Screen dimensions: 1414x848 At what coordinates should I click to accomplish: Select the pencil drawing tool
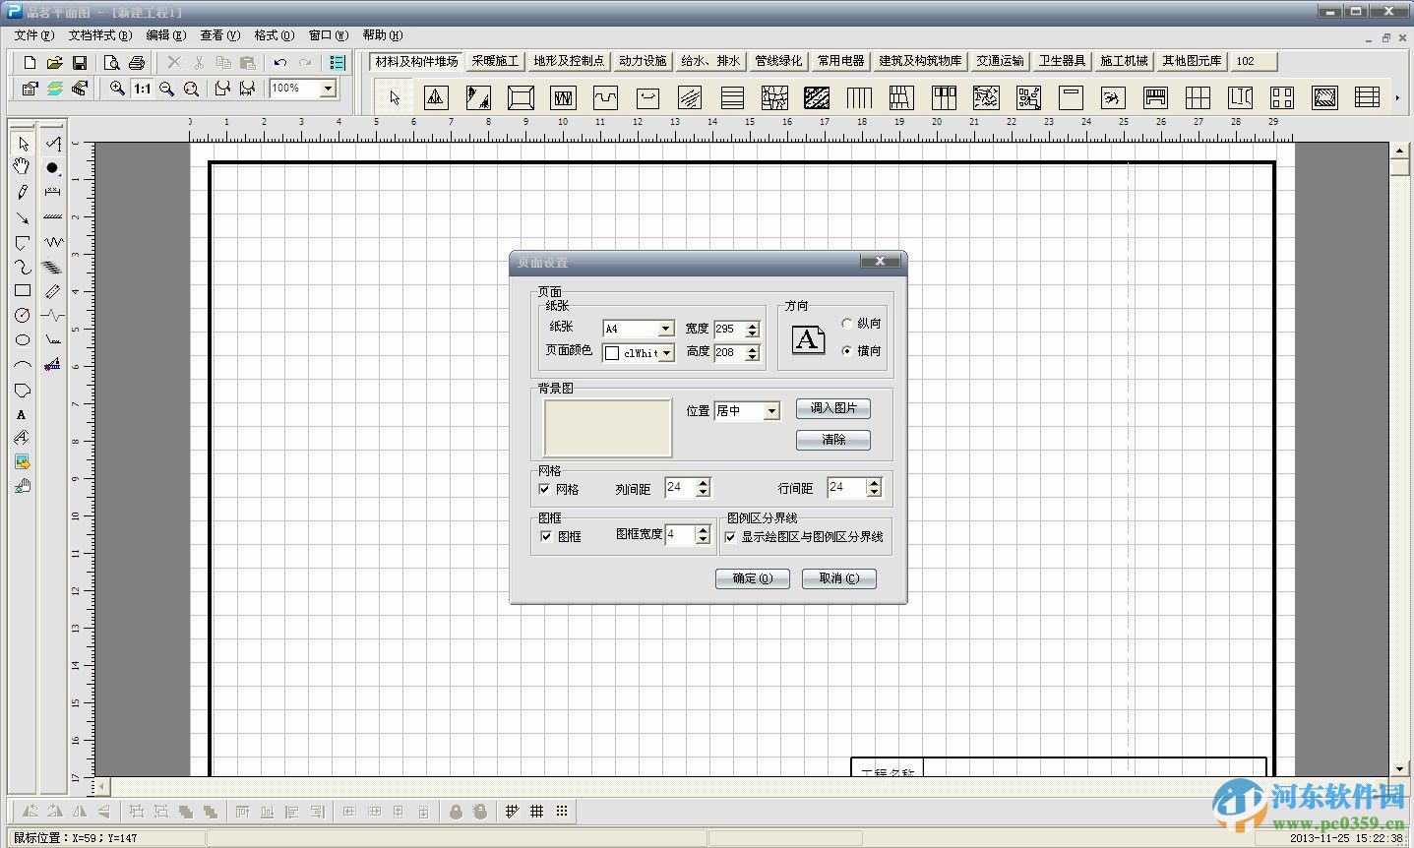click(x=22, y=192)
